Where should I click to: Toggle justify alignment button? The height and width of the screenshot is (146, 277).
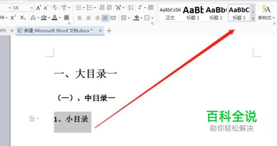(x=105, y=18)
